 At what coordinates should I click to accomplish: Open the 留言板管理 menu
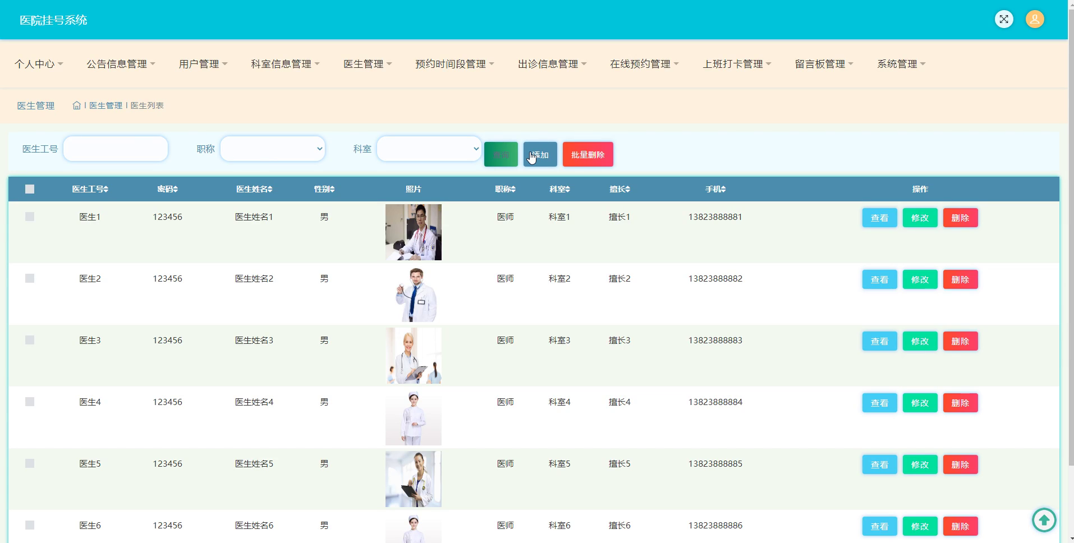tap(824, 64)
